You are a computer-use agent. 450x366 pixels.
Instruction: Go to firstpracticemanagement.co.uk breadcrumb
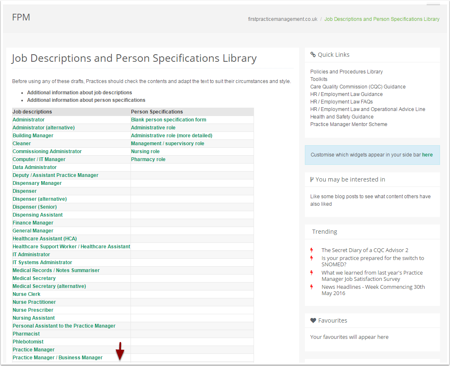(x=282, y=19)
